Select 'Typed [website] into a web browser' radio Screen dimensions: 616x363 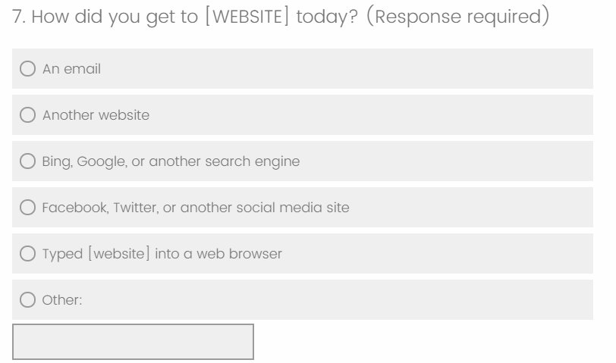(x=27, y=254)
